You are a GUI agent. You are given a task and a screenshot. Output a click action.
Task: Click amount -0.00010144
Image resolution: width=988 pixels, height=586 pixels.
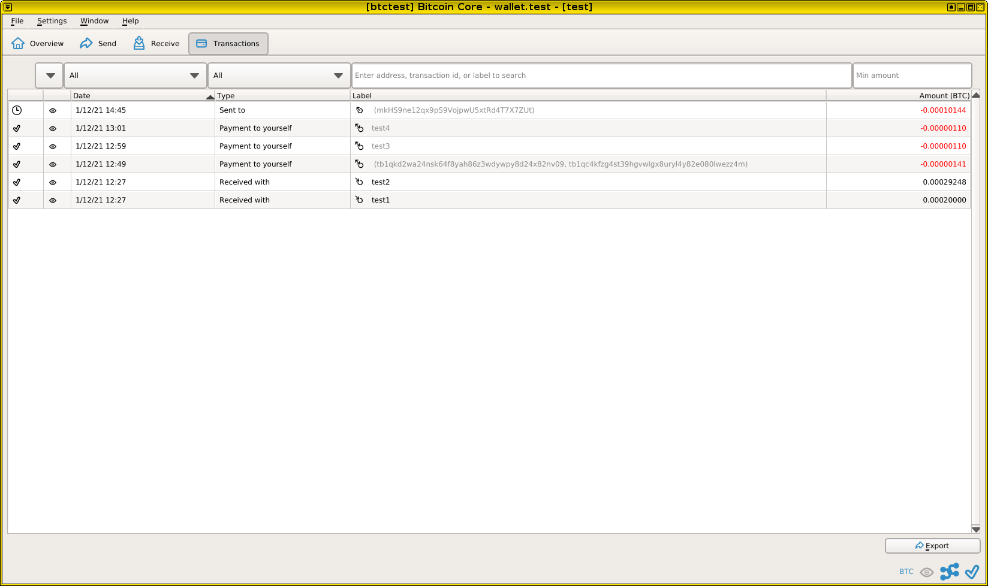943,110
